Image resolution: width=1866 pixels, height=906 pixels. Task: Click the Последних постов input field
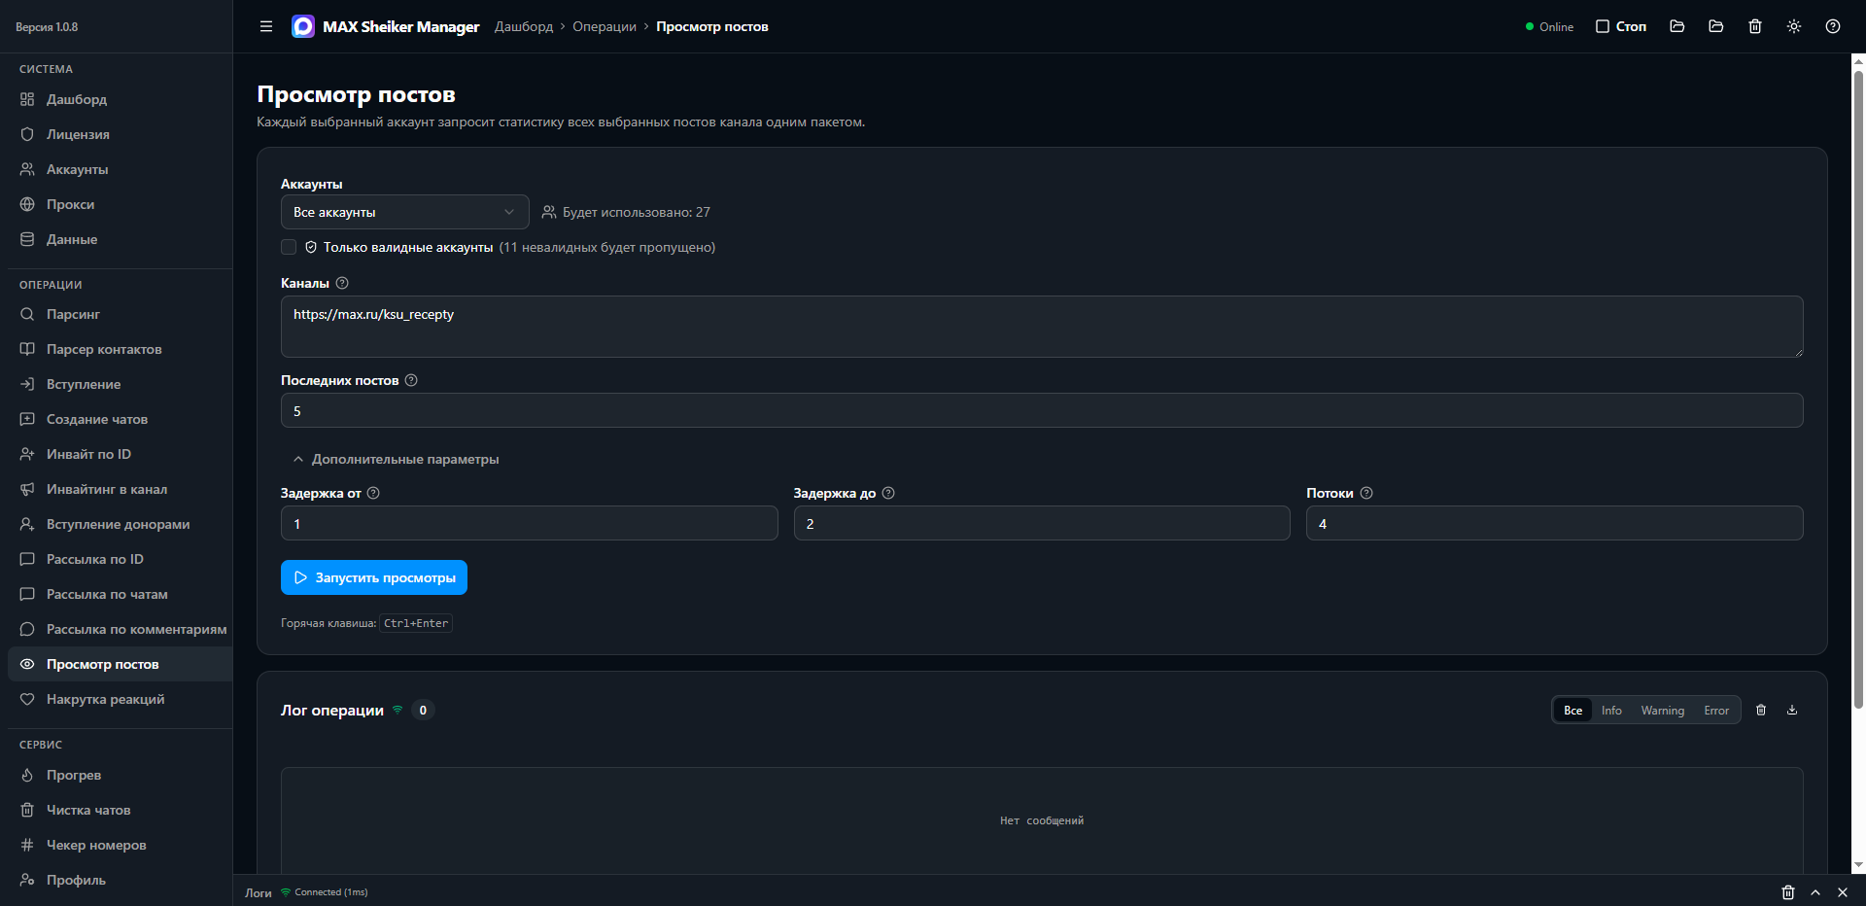tap(1042, 410)
